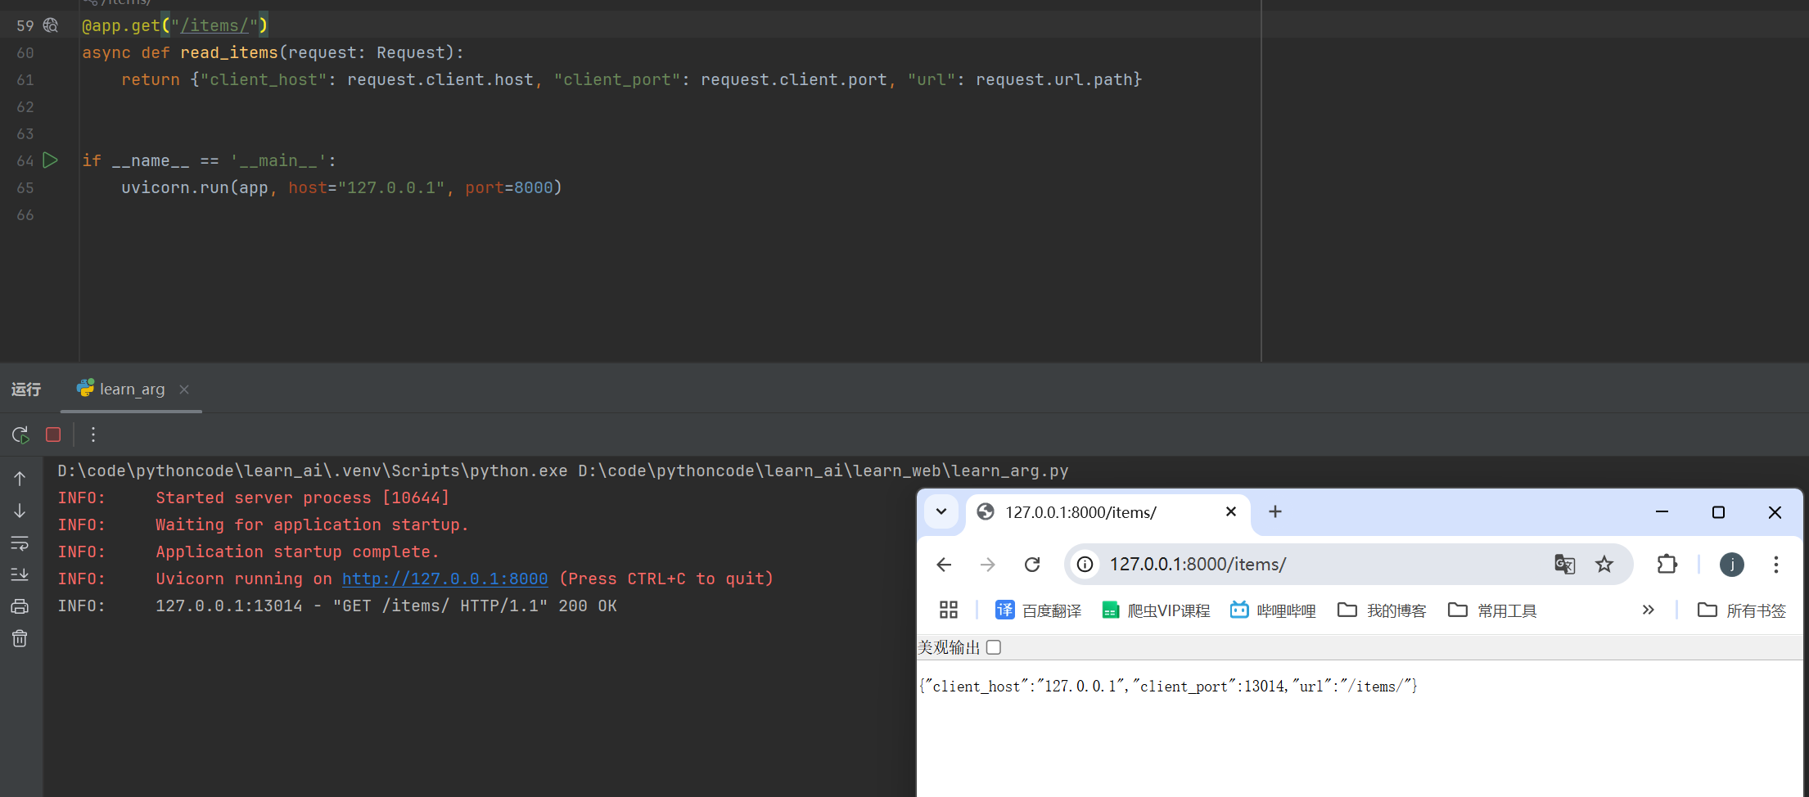The height and width of the screenshot is (797, 1809).
Task: Open the browser extensions puzzle icon
Action: tap(1667, 565)
